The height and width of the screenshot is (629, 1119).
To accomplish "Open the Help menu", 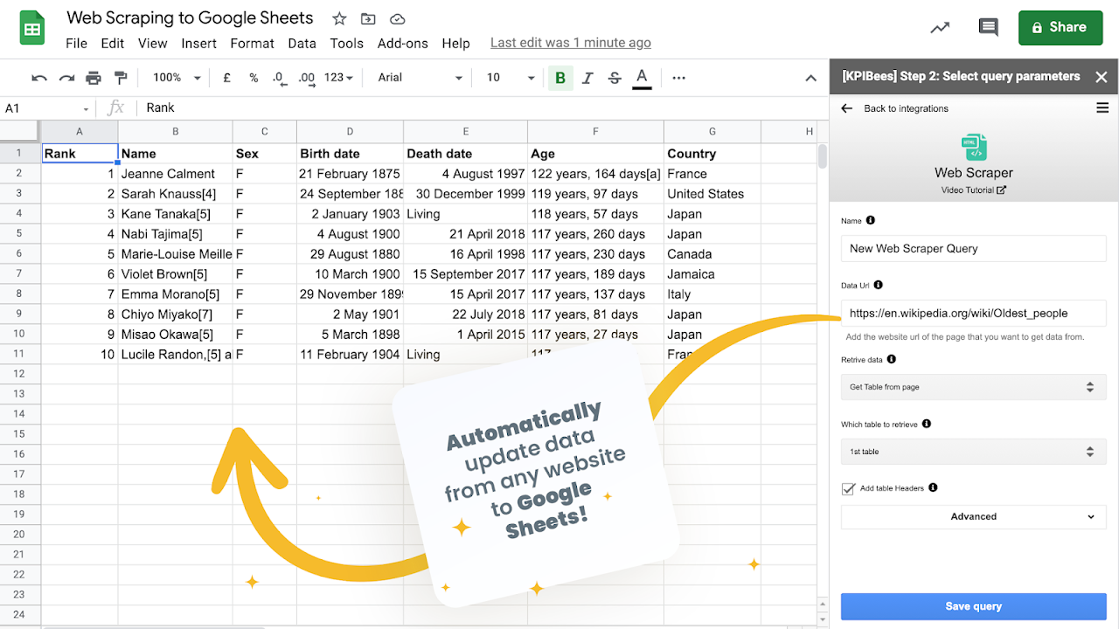I will click(x=455, y=43).
